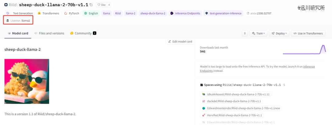This screenshot has height=125, width=332.
Task: Click the Files and versions tab icon
Action: click(x=36, y=33)
